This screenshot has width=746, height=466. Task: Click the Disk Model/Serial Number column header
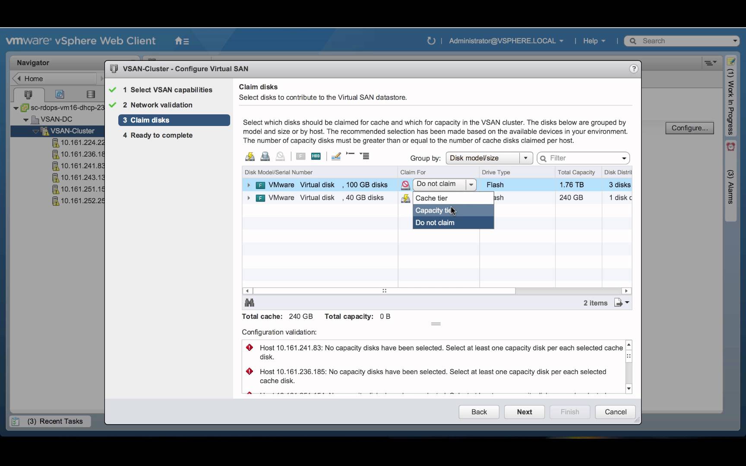click(320, 172)
